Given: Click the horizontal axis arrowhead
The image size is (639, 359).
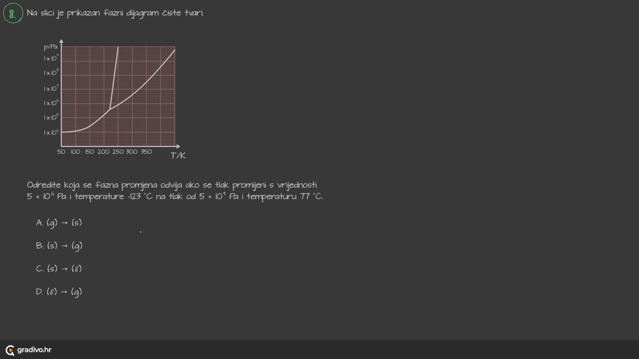Looking at the screenshot, I should click(x=178, y=146).
